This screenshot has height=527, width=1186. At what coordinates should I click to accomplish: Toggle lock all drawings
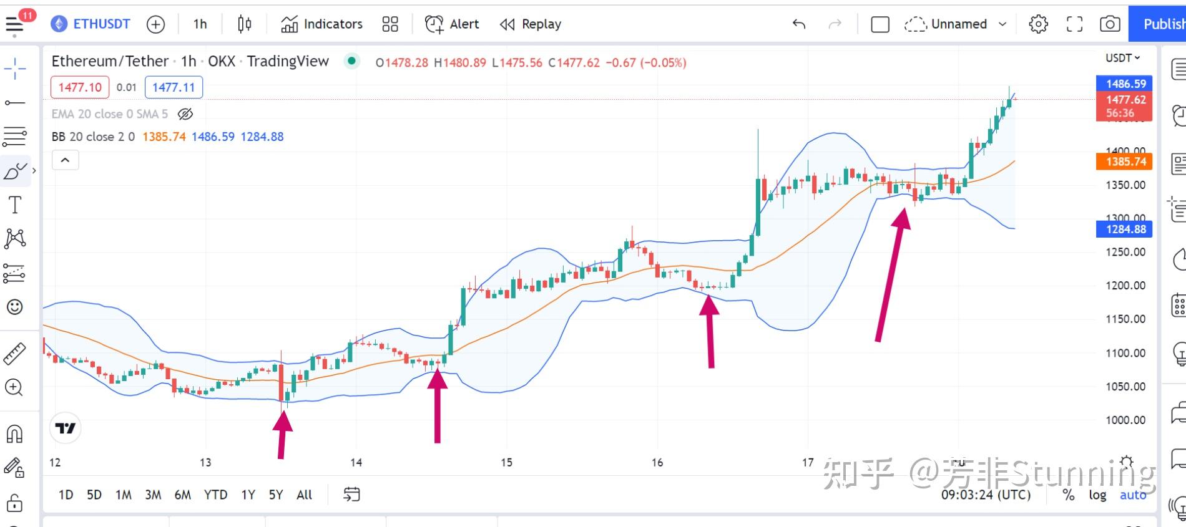click(x=15, y=503)
